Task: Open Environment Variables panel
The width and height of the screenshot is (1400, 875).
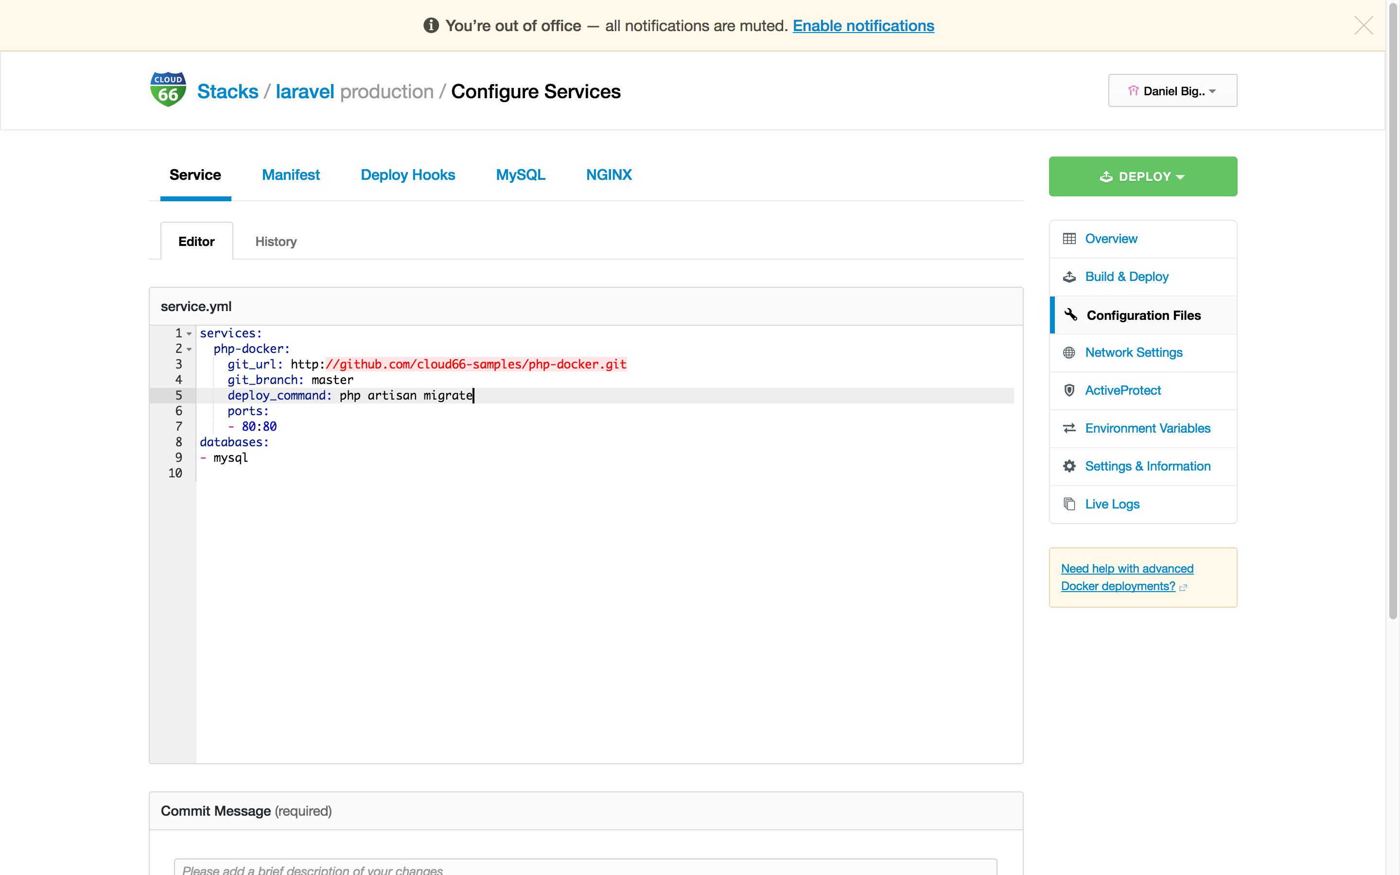Action: [1147, 428]
